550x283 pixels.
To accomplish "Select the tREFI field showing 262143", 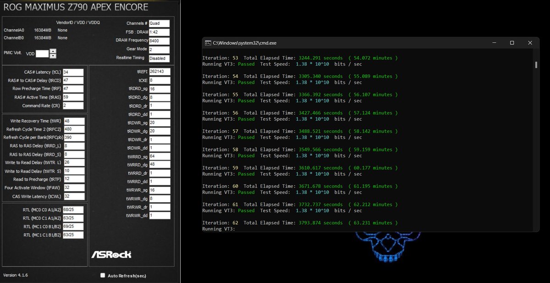I will tap(159, 72).
